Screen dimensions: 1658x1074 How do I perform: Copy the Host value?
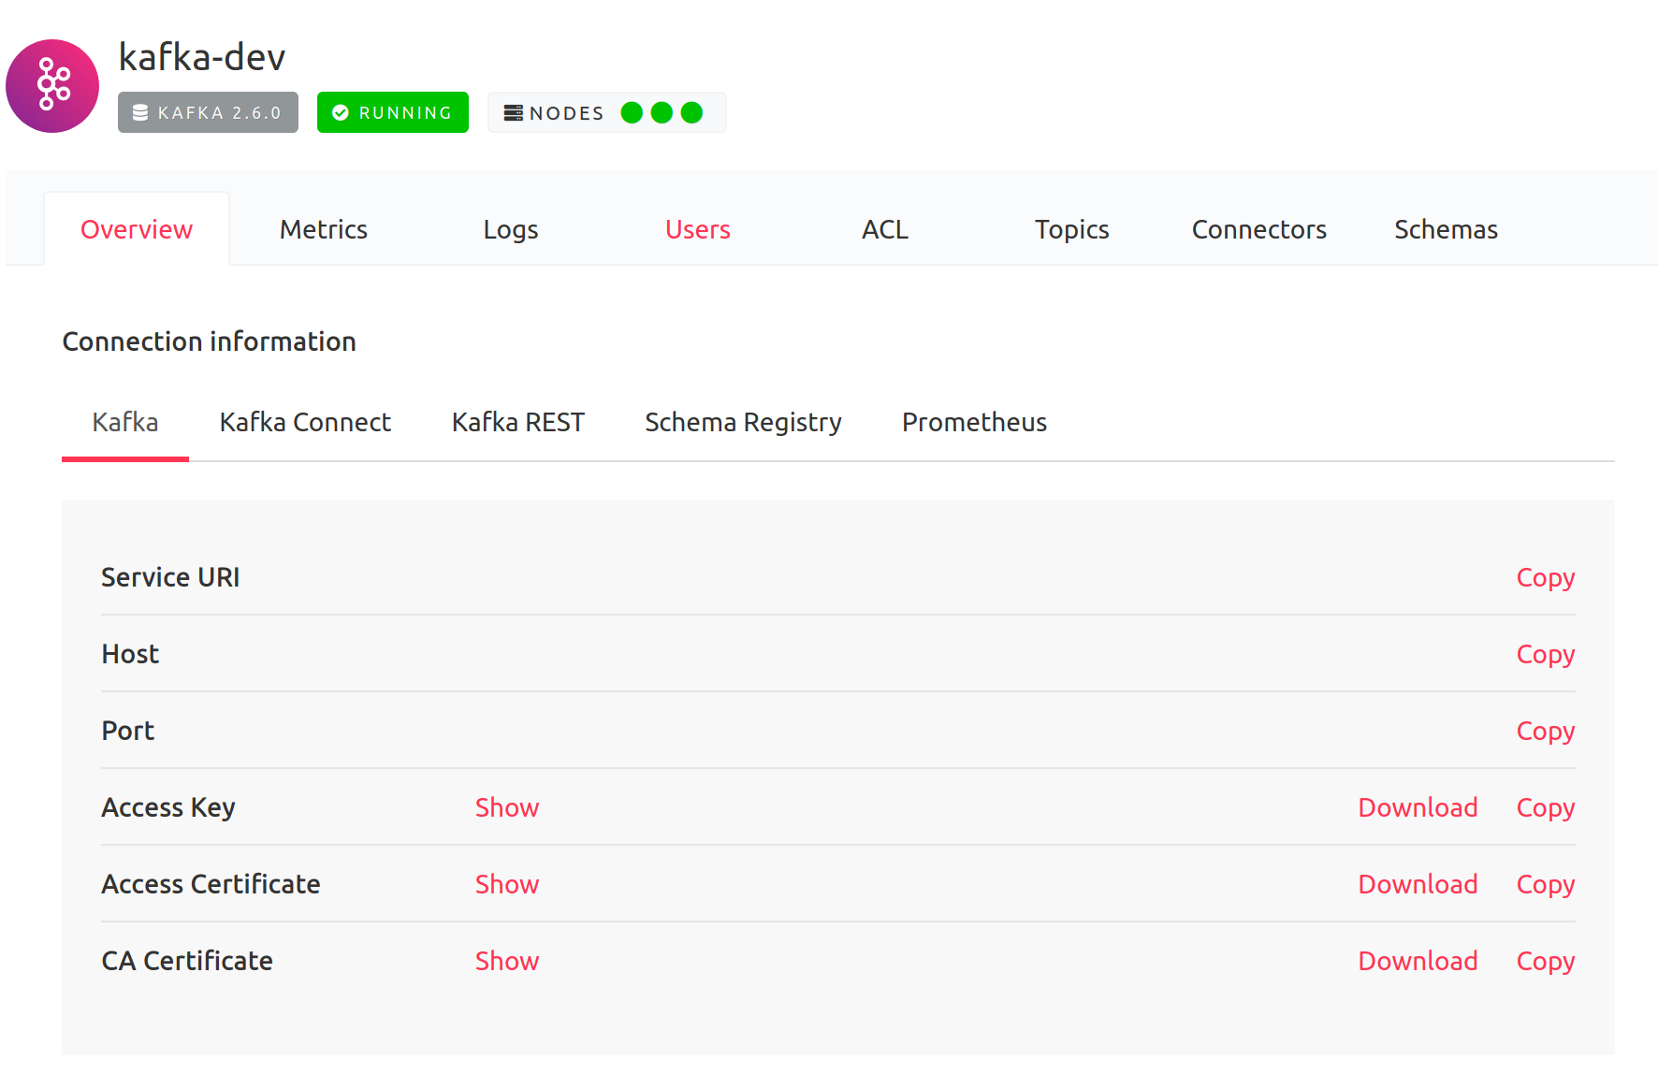[x=1546, y=655]
